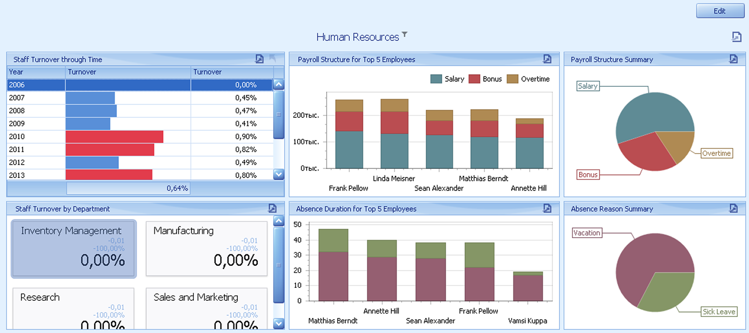Click dashboard export icon beside Human Resources title

[x=737, y=37]
